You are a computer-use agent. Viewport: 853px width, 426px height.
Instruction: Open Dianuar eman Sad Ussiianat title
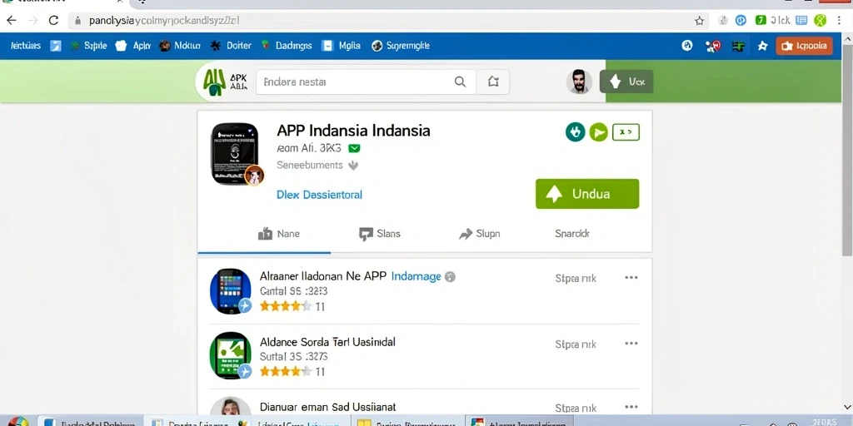pos(327,407)
